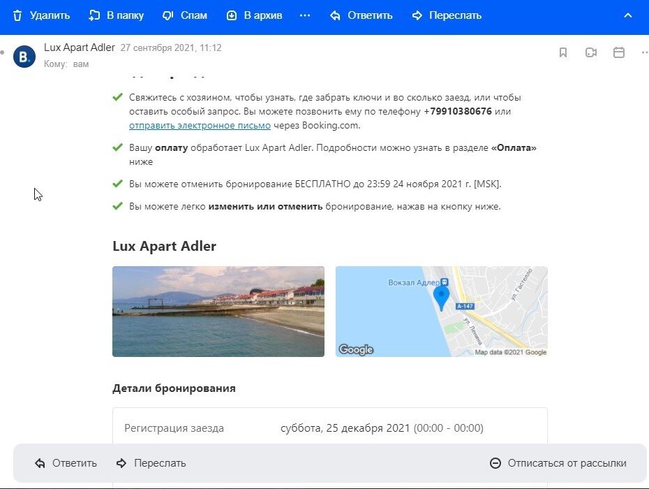
Task: Click Переслать in the bottom bar
Action: 151,463
